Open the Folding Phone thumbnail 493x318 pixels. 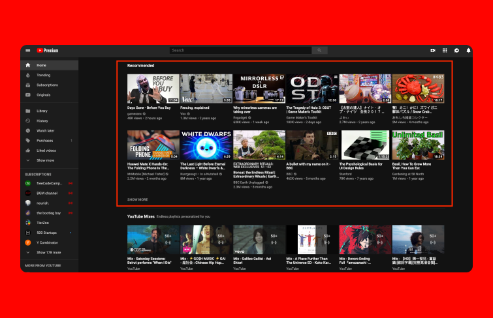pyautogui.click(x=153, y=145)
